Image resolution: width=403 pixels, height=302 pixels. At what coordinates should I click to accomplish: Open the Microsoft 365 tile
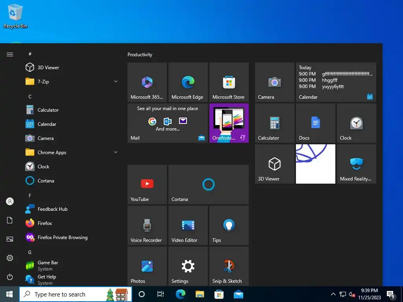147,82
